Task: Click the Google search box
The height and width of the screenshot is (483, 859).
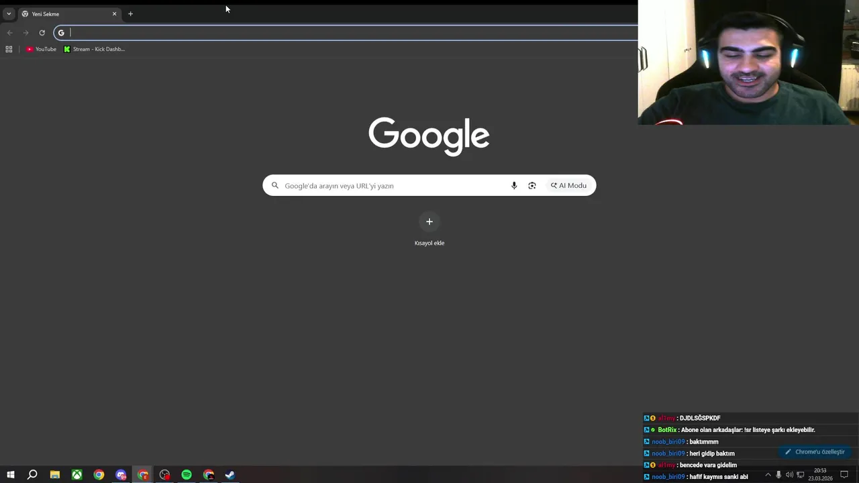Action: tap(429, 185)
